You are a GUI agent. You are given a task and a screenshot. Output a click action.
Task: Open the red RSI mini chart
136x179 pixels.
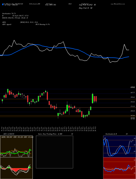tap(119, 168)
